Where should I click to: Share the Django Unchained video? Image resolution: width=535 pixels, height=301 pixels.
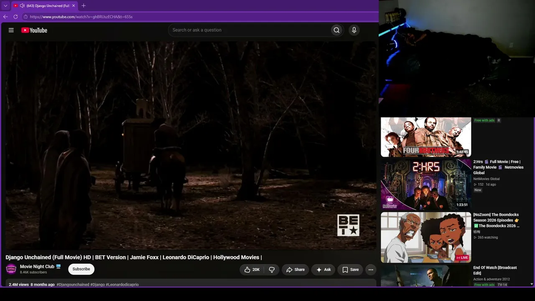(295, 270)
